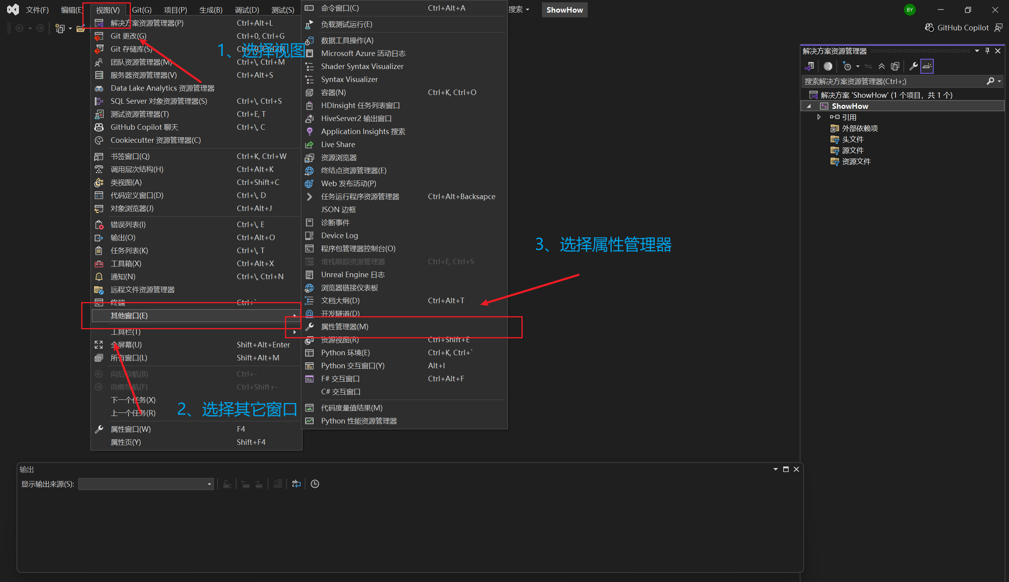Toggle auto-hide pin on Solution Explorer
This screenshot has width=1009, height=582.
click(987, 51)
